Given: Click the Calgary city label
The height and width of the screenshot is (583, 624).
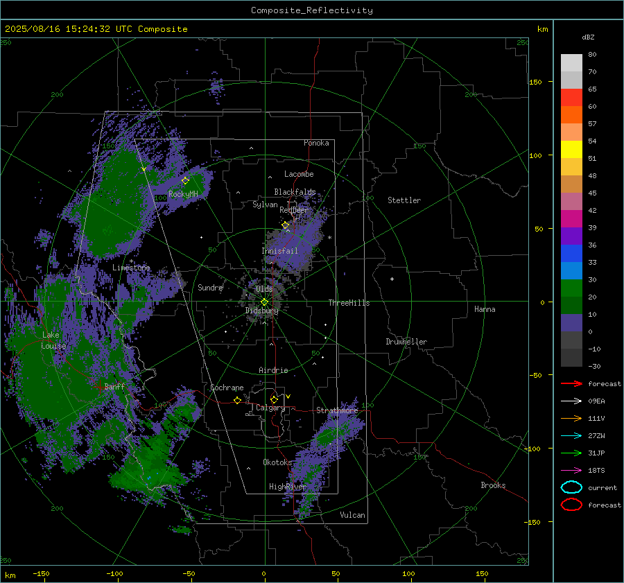Looking at the screenshot, I should pos(270,408).
